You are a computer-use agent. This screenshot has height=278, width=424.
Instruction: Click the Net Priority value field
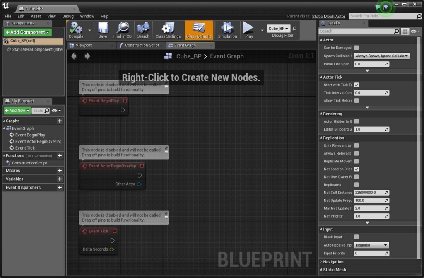tap(371, 216)
